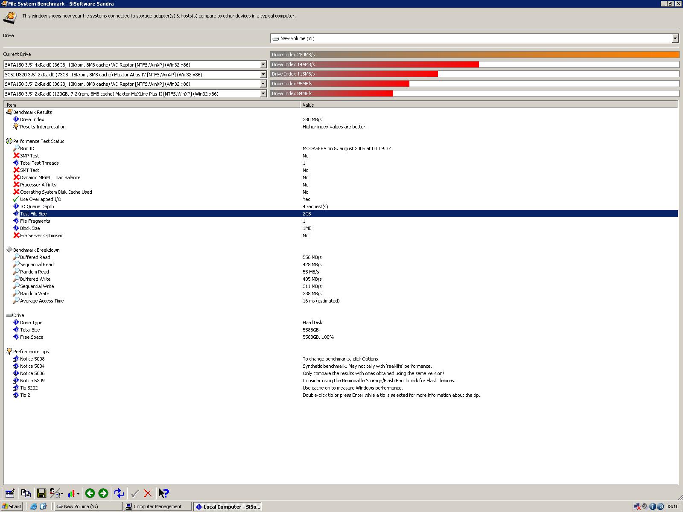Launch Internet Explorer from Quick Launch
Image resolution: width=683 pixels, height=512 pixels.
click(x=34, y=506)
